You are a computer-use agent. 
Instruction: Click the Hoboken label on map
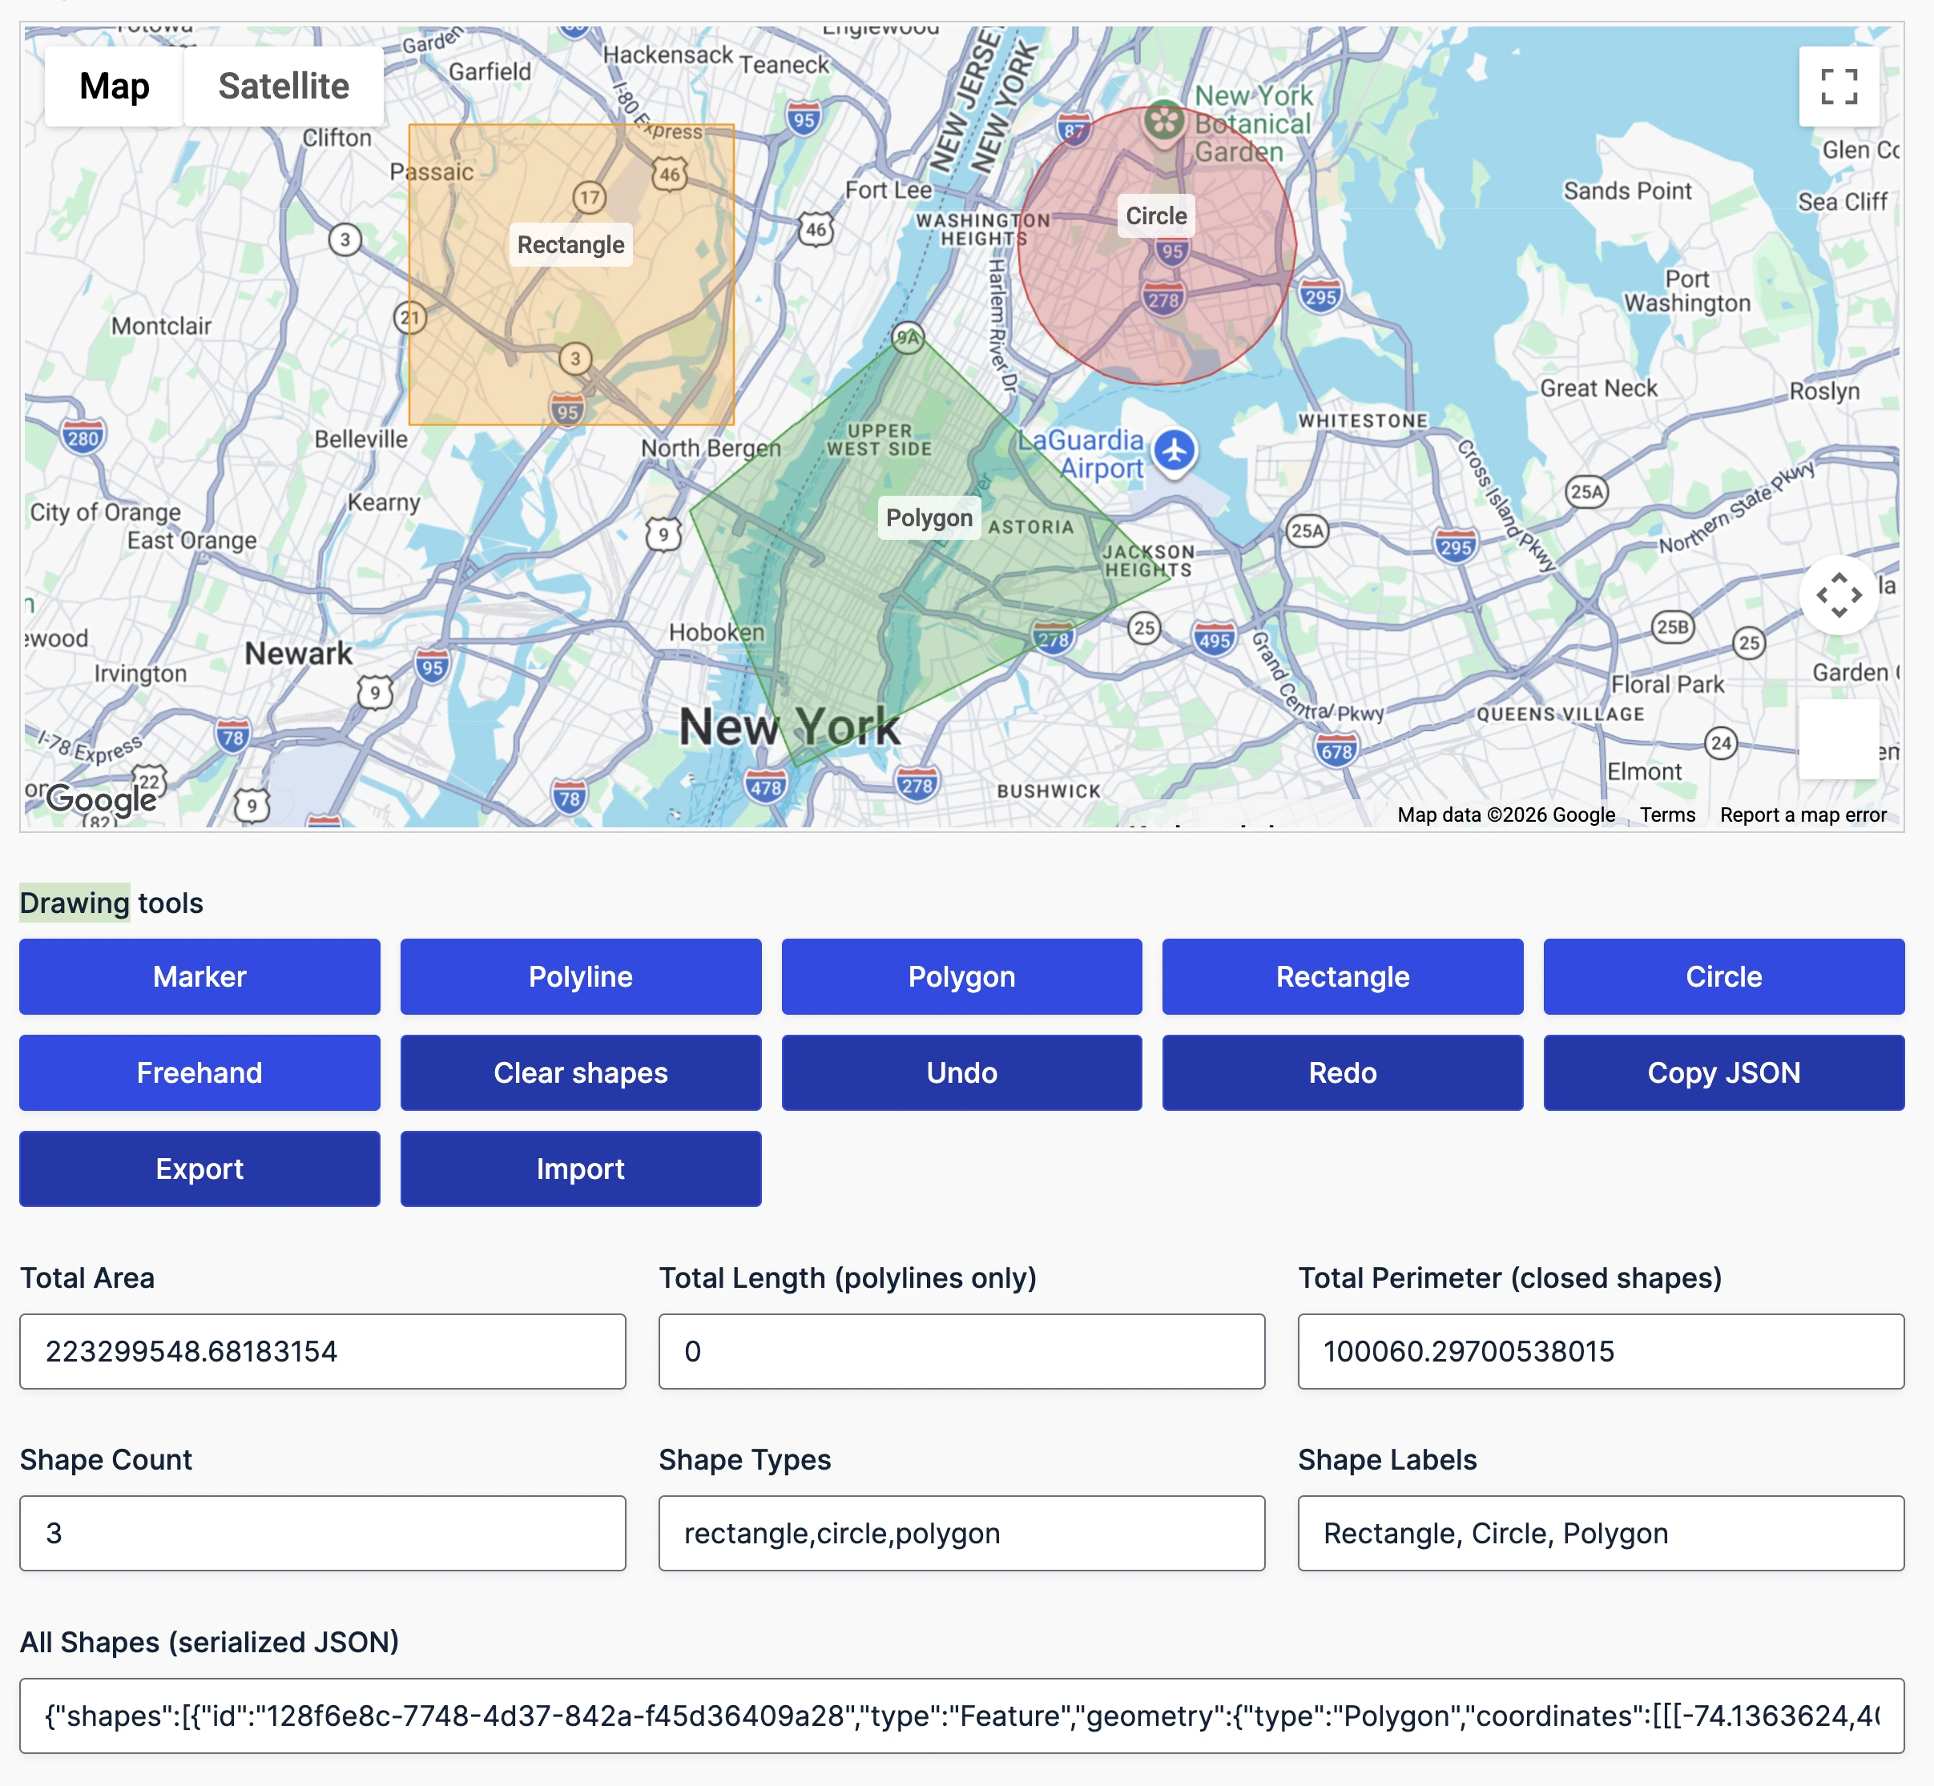[716, 632]
